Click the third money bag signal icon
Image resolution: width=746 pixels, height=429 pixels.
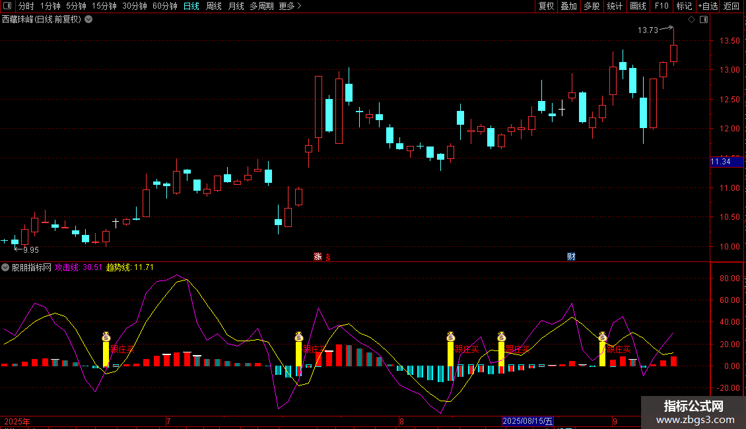(x=450, y=337)
